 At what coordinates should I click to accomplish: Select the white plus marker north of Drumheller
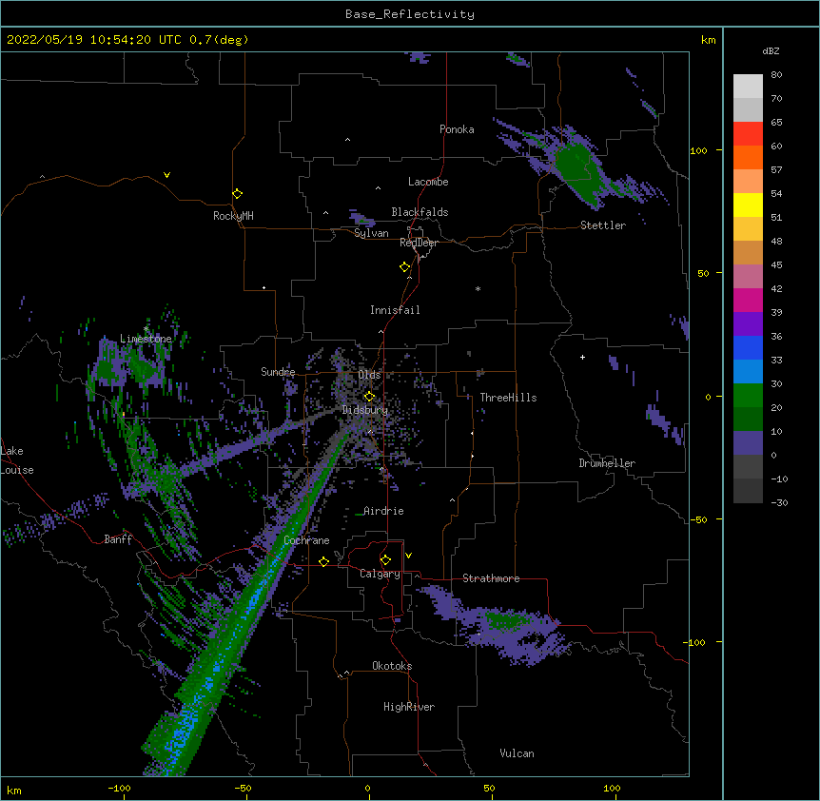point(582,357)
